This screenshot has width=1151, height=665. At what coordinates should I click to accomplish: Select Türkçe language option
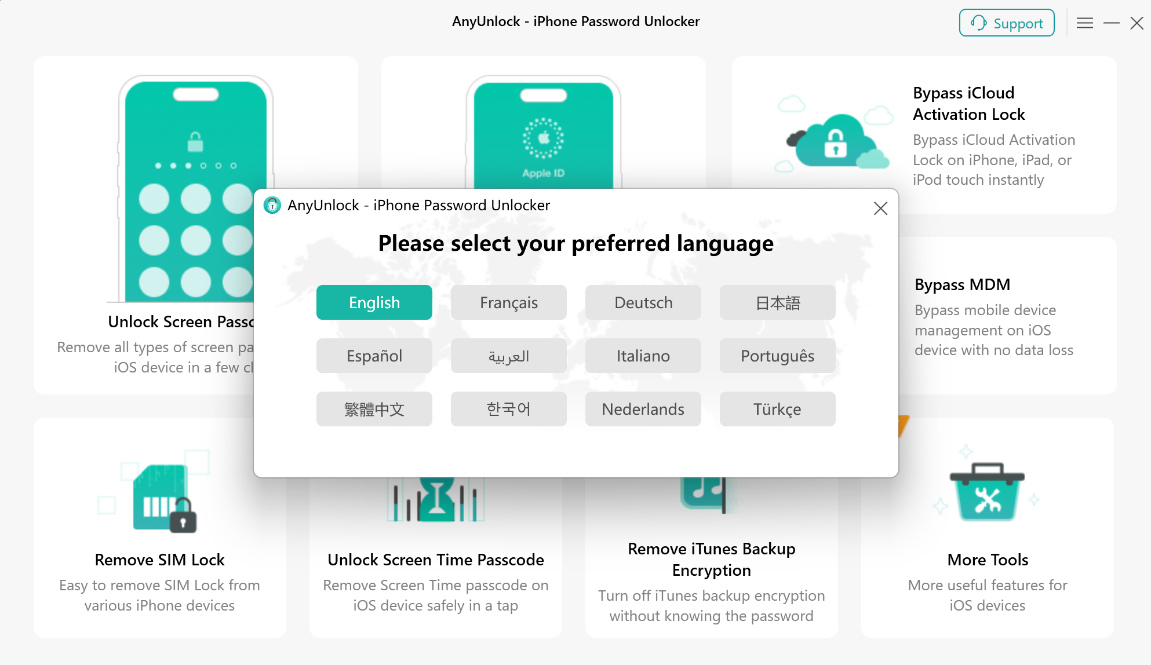point(777,408)
